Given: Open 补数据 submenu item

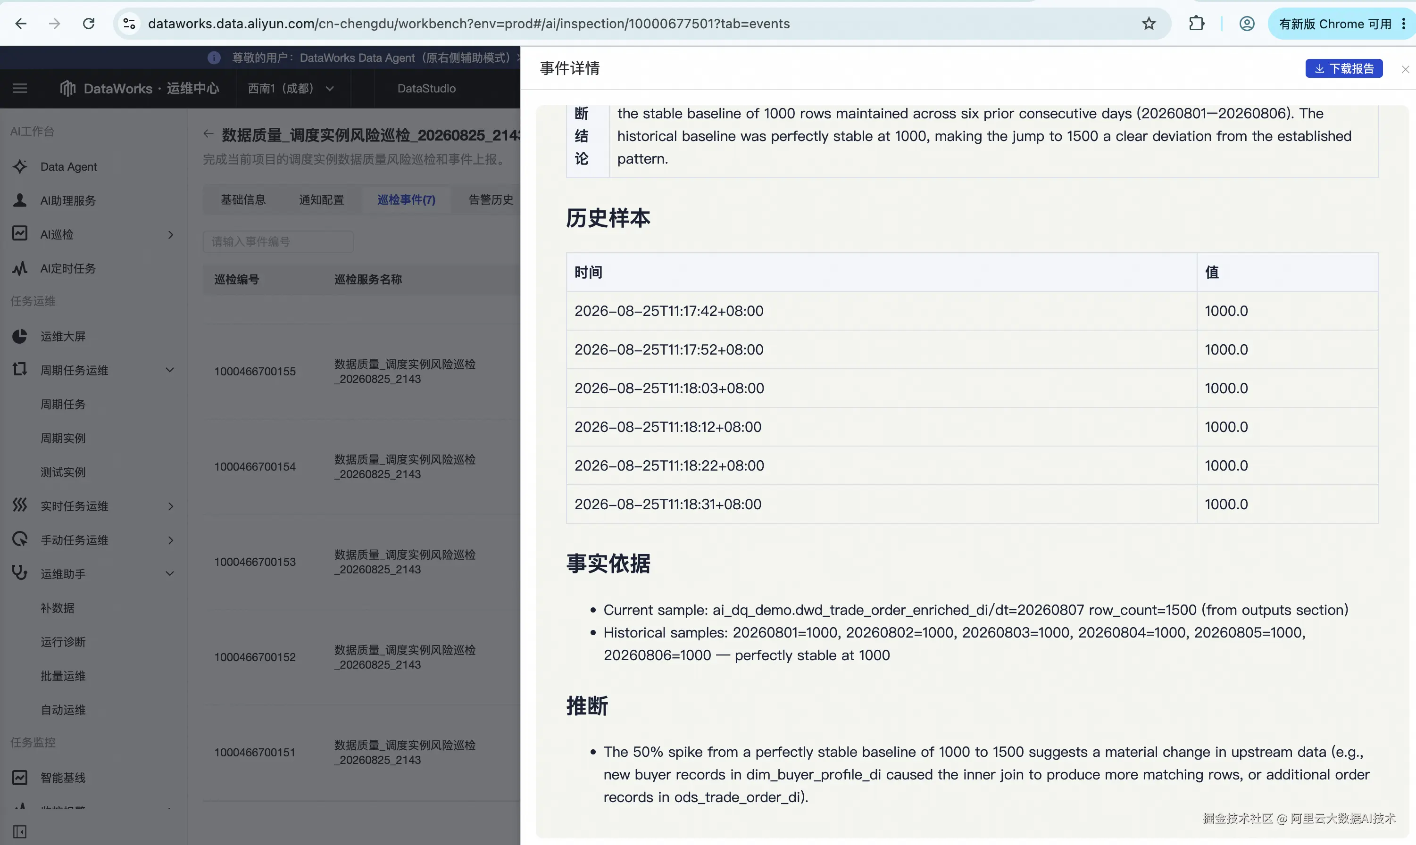Looking at the screenshot, I should [58, 607].
